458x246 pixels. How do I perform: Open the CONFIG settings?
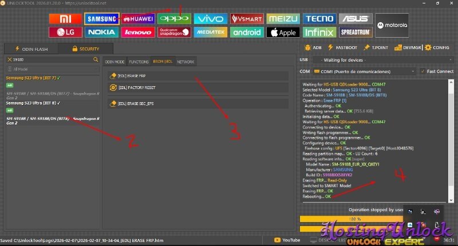coord(437,47)
